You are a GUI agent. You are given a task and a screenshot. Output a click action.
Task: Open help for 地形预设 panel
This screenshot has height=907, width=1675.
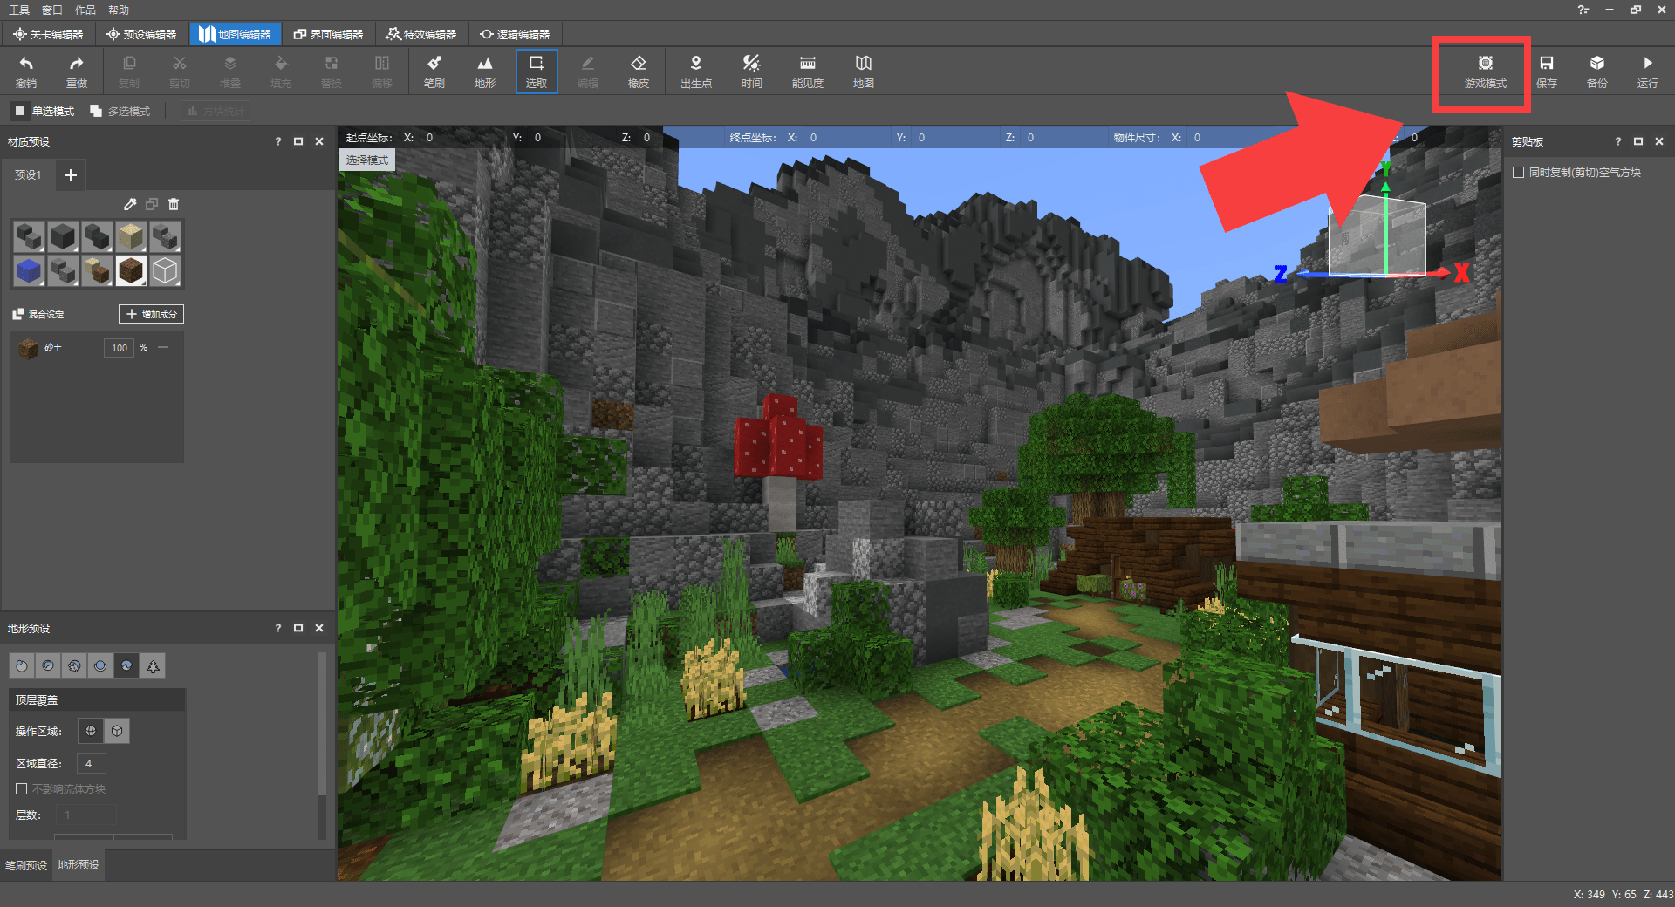pos(278,628)
